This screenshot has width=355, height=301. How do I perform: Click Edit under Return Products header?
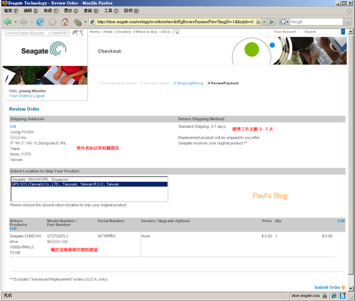[x=13, y=229]
